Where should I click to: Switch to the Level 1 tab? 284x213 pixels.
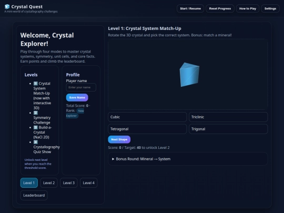pos(29,182)
